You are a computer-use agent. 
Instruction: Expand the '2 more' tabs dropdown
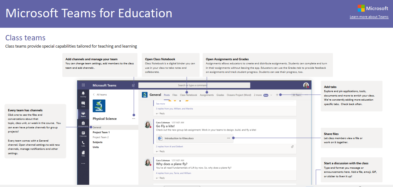(263, 95)
